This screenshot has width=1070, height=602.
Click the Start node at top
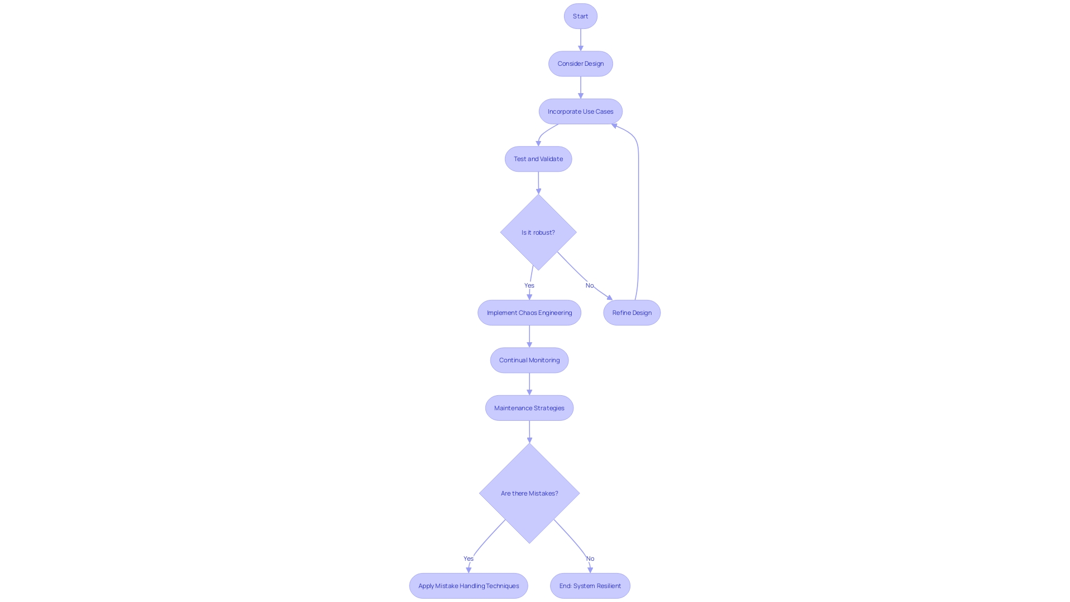581,16
